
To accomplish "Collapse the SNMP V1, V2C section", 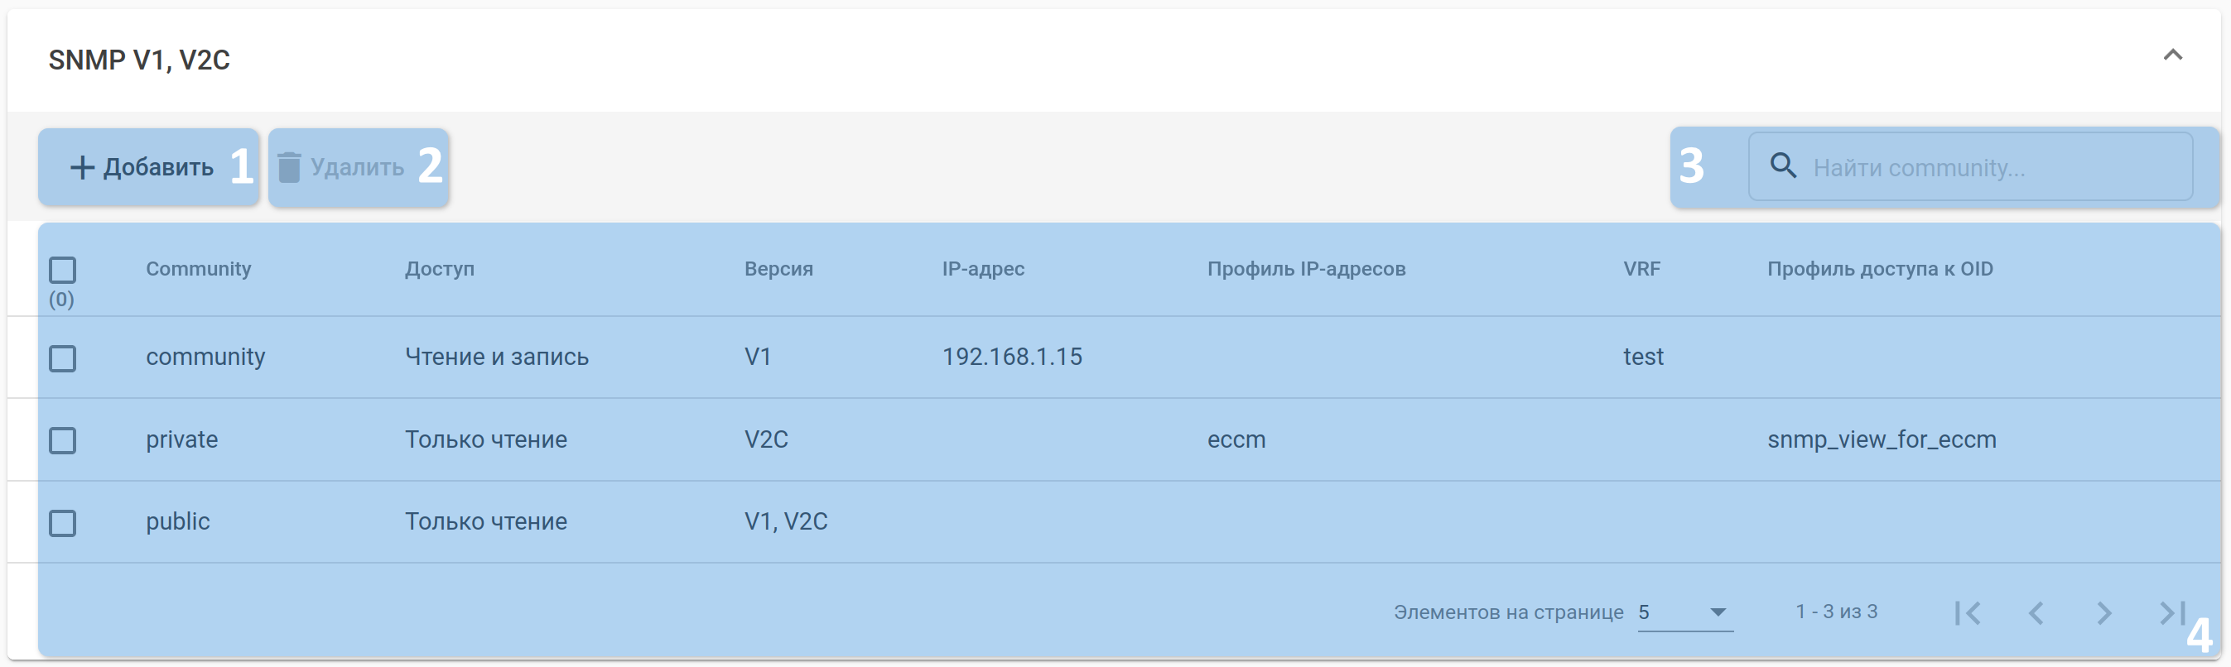I will 2172,55.
